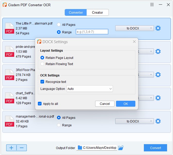Click 32.49 KB file size text
173x155 pixels.
click(22, 121)
